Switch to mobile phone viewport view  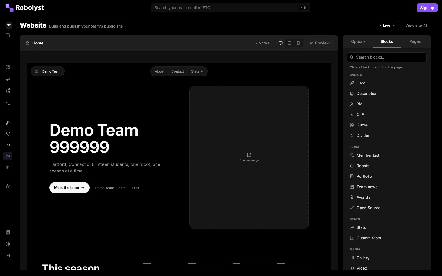click(x=298, y=43)
